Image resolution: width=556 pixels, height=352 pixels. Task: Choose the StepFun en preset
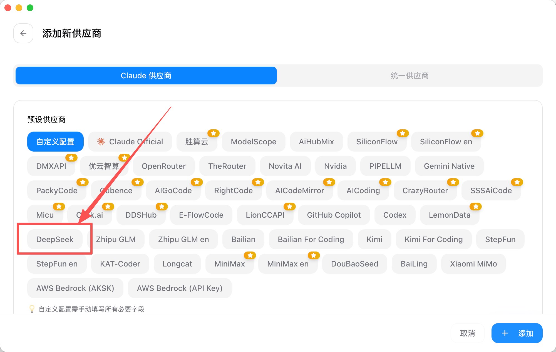[57, 264]
